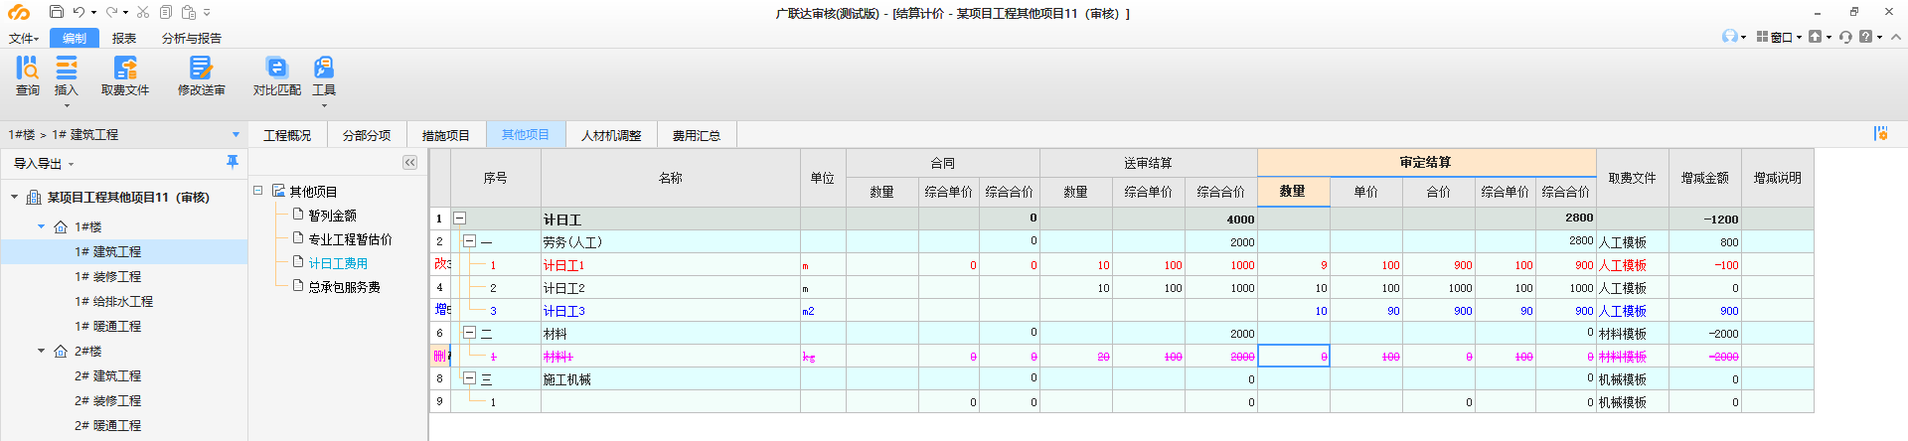Click the paste clipboard icon
Viewport: 1908px width, 441px height.
(189, 13)
